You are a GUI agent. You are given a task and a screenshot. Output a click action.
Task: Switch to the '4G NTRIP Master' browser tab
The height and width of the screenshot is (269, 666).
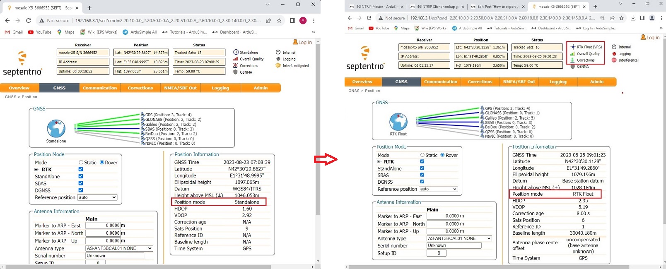[375, 7]
